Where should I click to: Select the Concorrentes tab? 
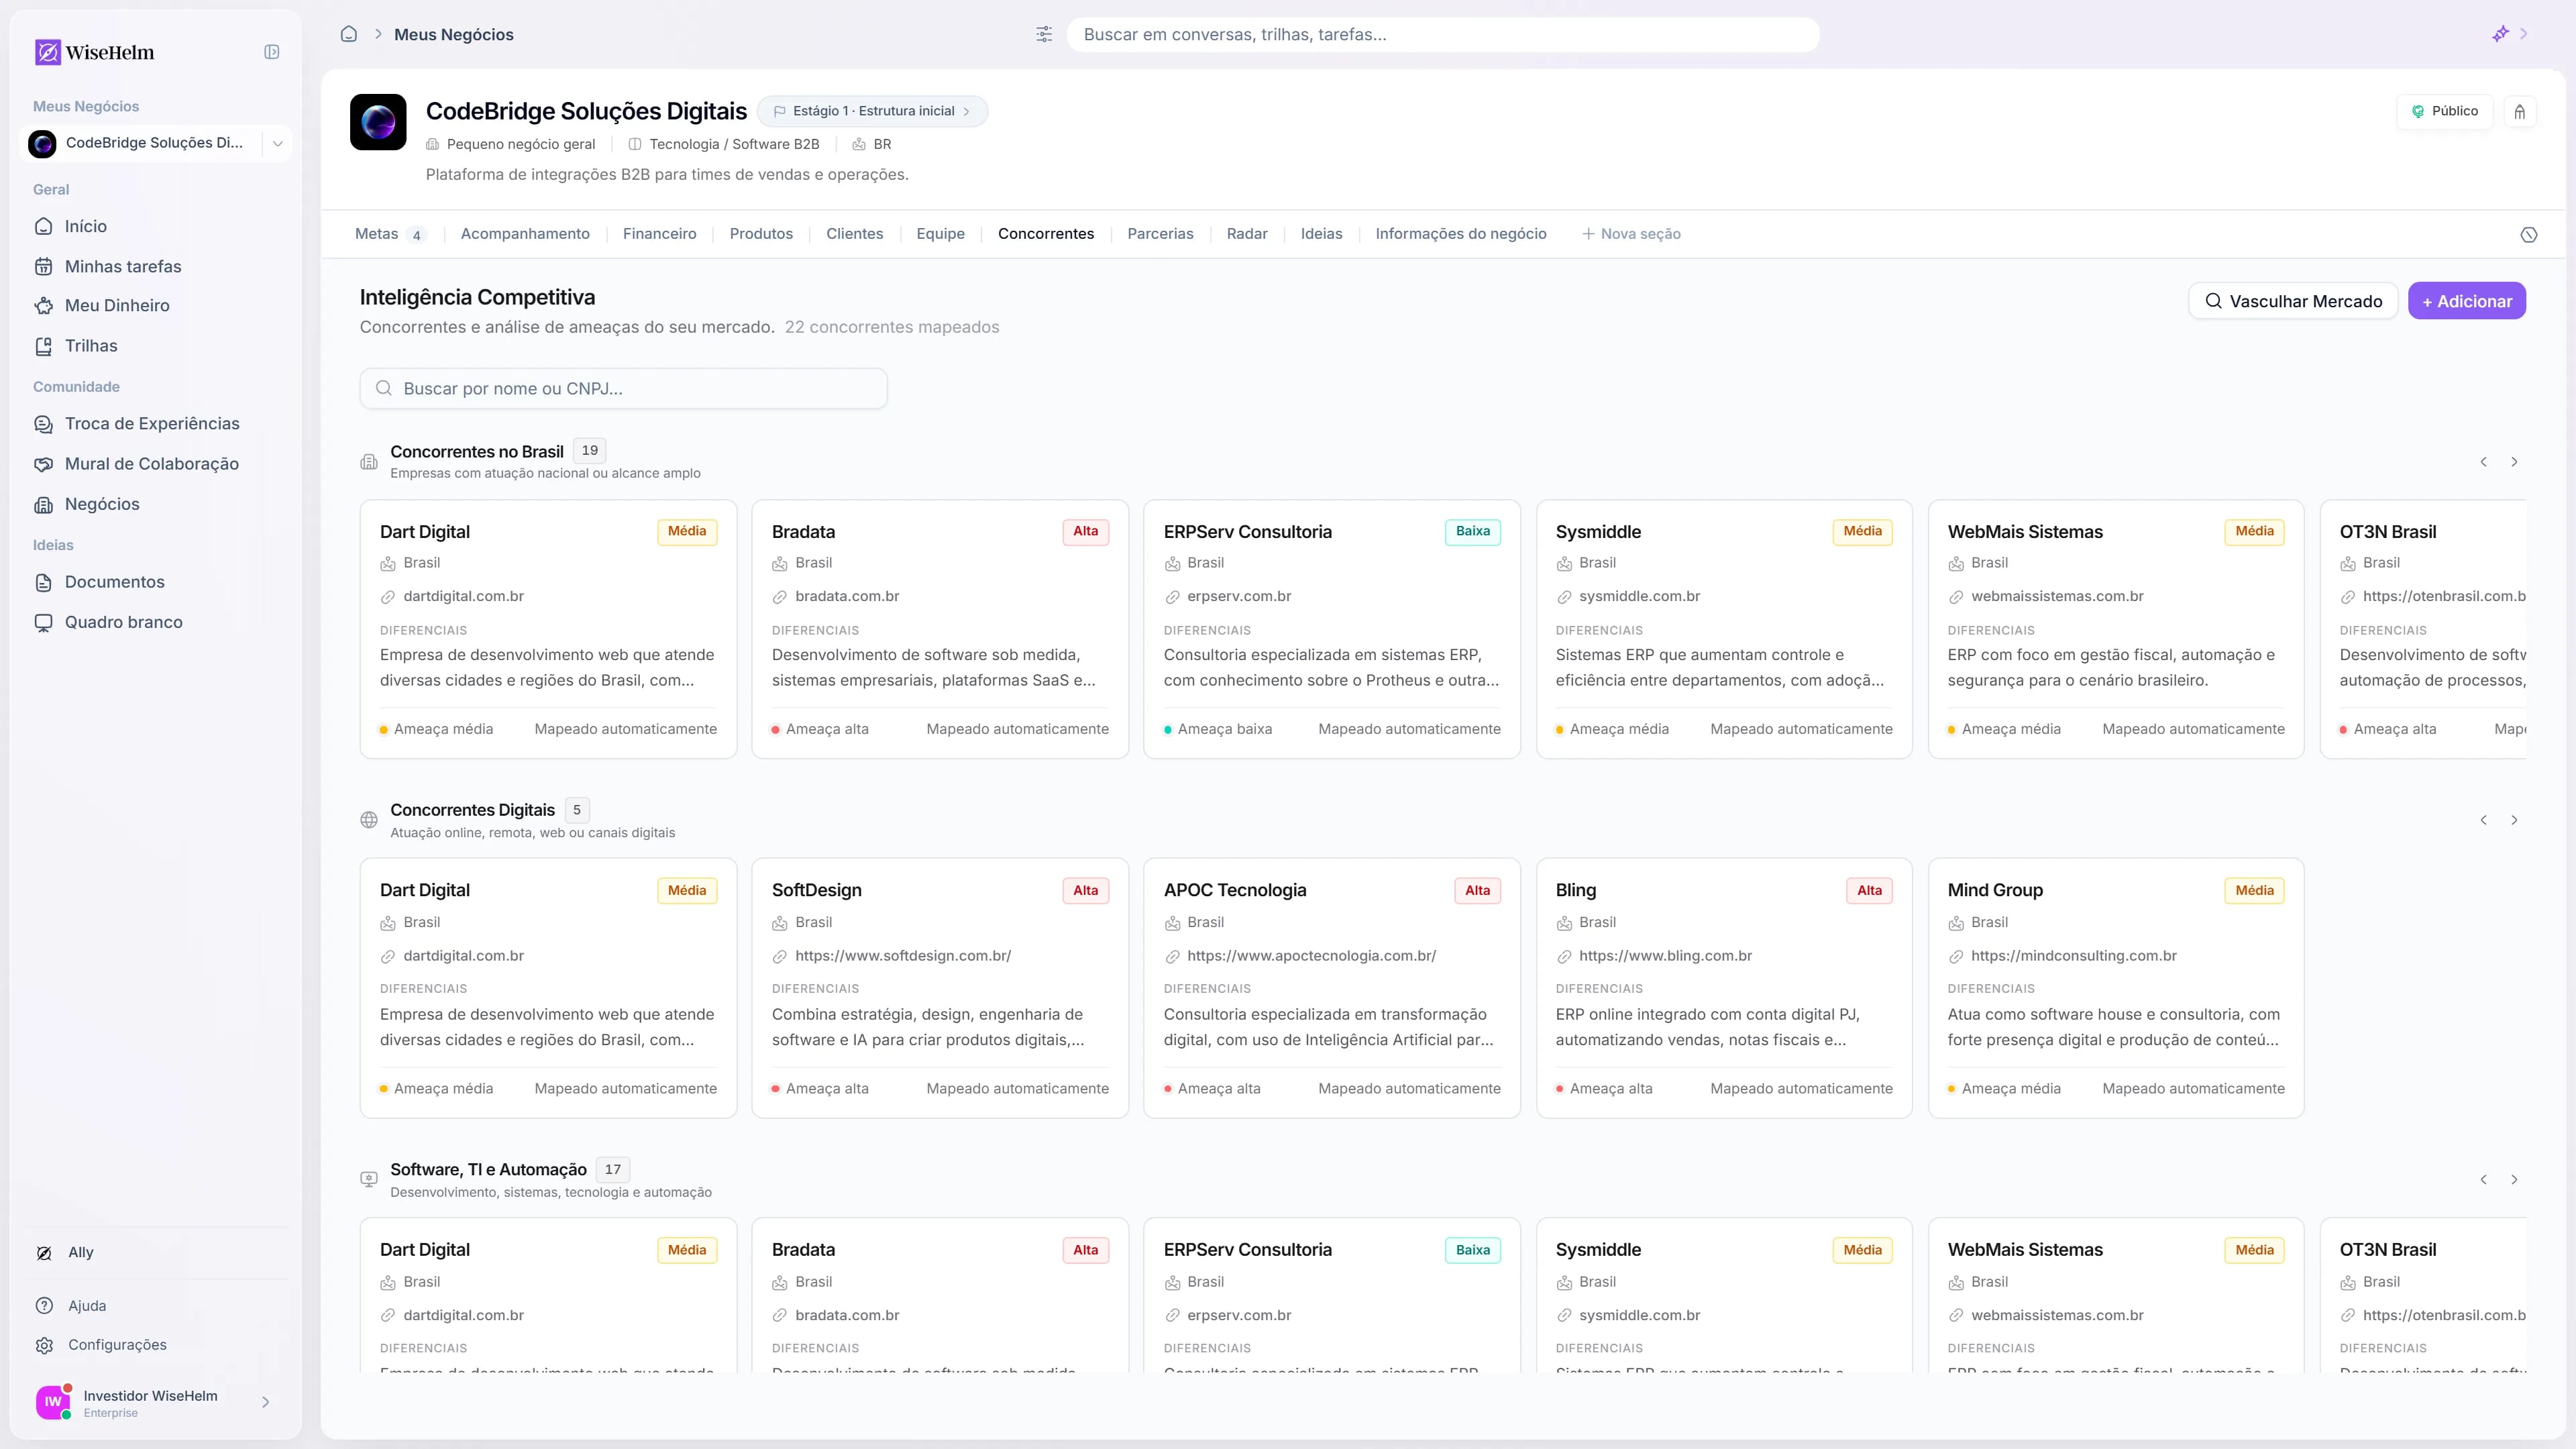1046,234
